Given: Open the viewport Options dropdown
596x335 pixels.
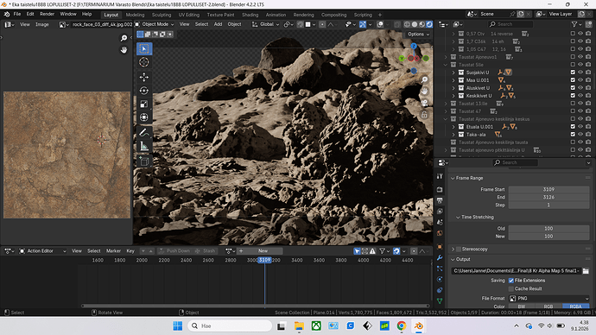Looking at the screenshot, I should 418,35.
